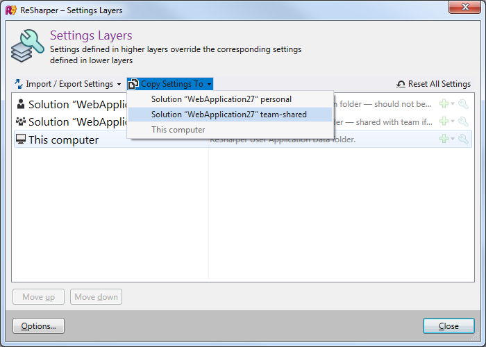Click wrench icon on personal layer row
Screen dimensions: 486x347
point(463,104)
